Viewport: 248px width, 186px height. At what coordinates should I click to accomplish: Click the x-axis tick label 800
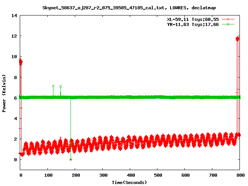click(241, 175)
